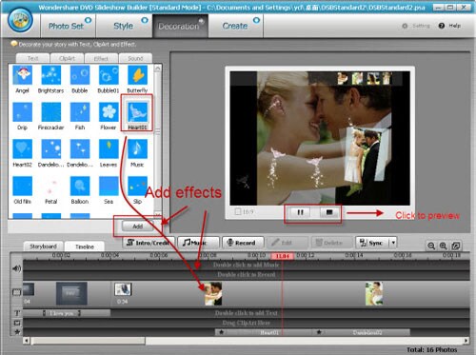Choose the Sea effect
Screen dimensions: 476x355
click(x=109, y=186)
